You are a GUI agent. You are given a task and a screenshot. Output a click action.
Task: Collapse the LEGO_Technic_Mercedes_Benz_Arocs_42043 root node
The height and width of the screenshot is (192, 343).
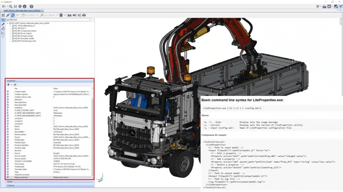(x=7, y=23)
